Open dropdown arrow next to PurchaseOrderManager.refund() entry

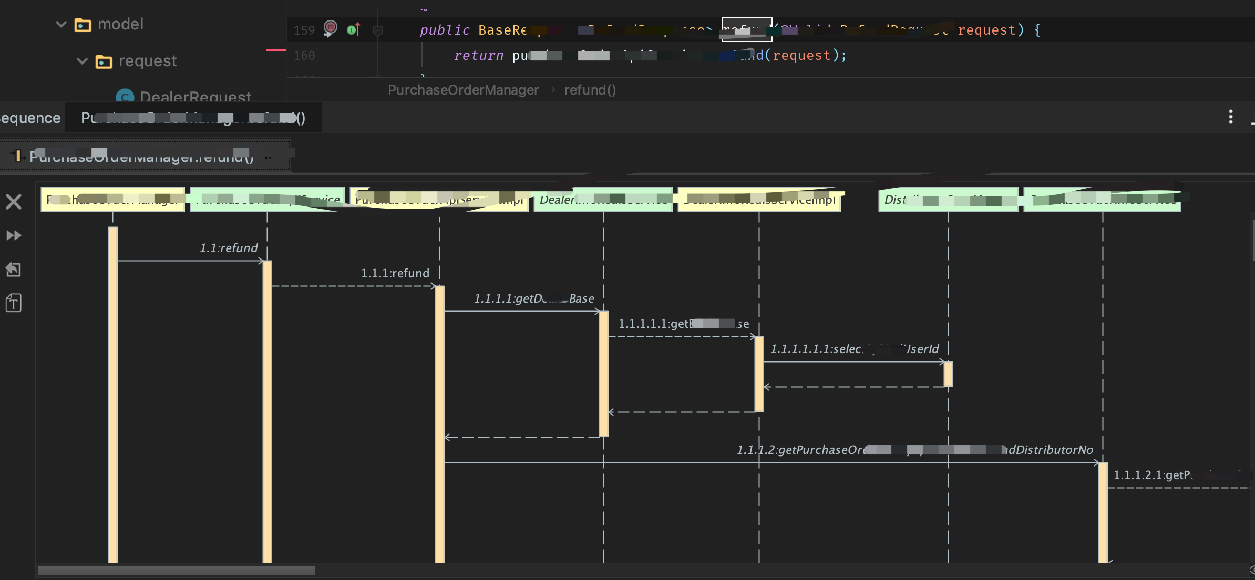coord(269,157)
